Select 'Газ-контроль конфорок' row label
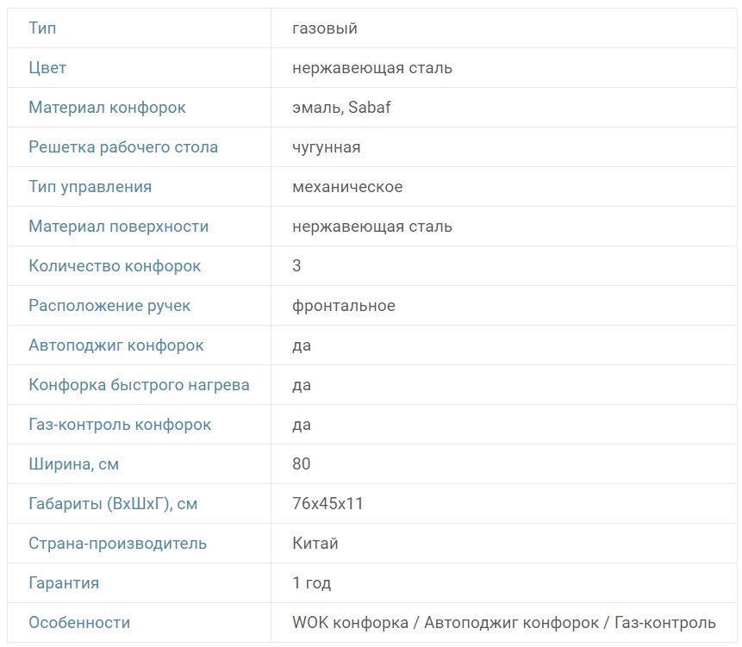This screenshot has width=742, height=647. [x=120, y=425]
